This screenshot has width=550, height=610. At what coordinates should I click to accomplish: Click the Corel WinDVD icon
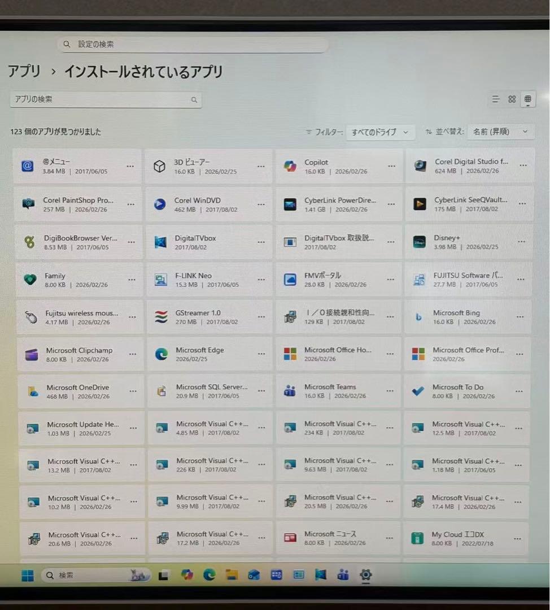(160, 204)
